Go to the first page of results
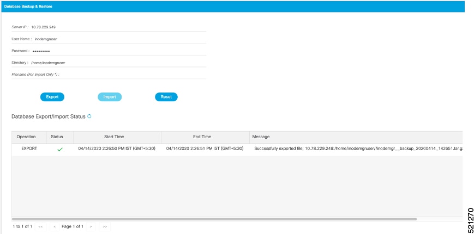 pyautogui.click(x=40, y=226)
